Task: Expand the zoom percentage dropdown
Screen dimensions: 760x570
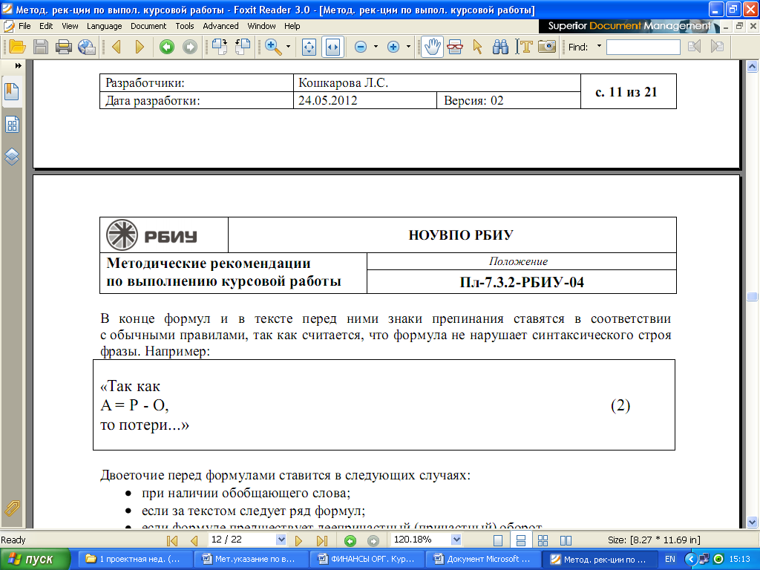Action: tap(456, 540)
